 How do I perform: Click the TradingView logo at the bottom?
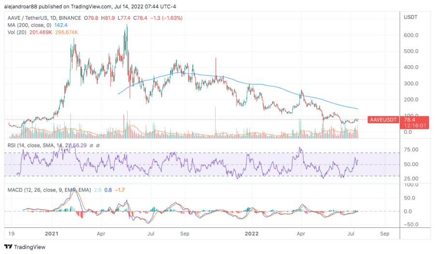click(25, 247)
